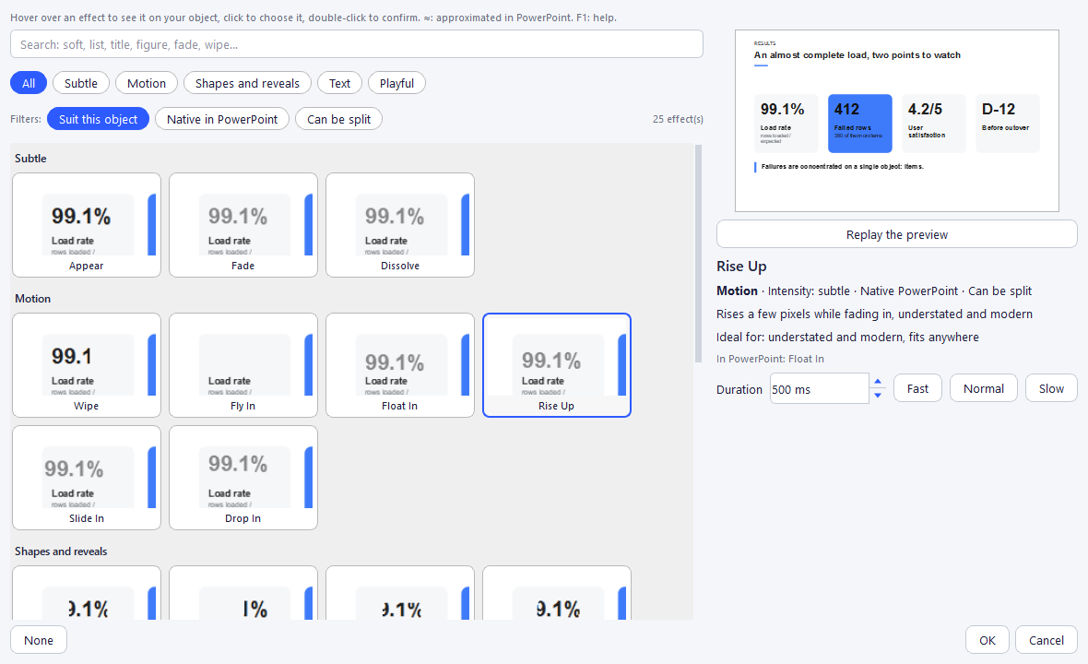The height and width of the screenshot is (664, 1088).
Task: Click the Subtle section heading
Action: (30, 159)
